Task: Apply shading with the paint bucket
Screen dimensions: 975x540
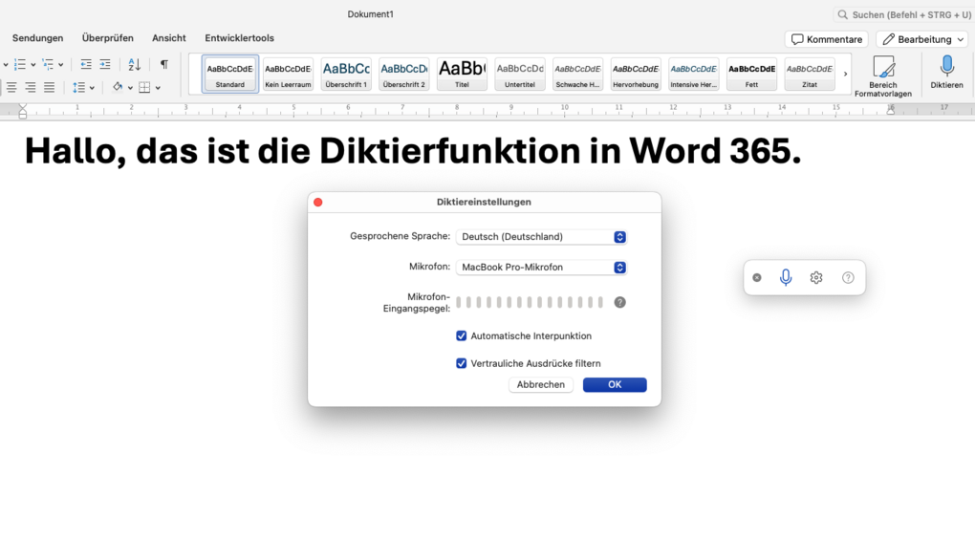Action: point(118,87)
